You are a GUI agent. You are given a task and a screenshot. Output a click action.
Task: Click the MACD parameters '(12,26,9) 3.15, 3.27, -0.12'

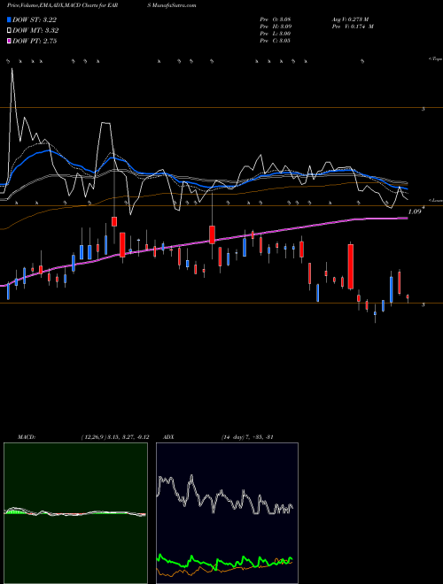[115, 437]
